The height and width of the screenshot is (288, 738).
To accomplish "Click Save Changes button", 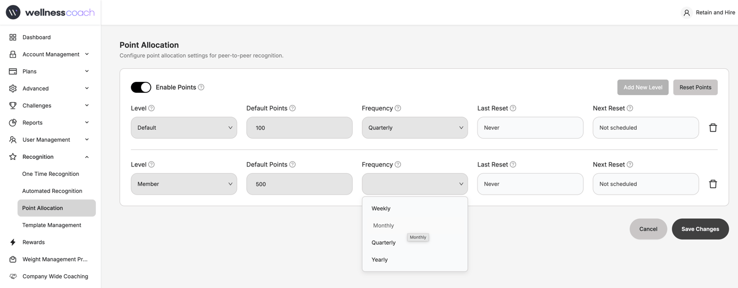I will click(x=700, y=229).
